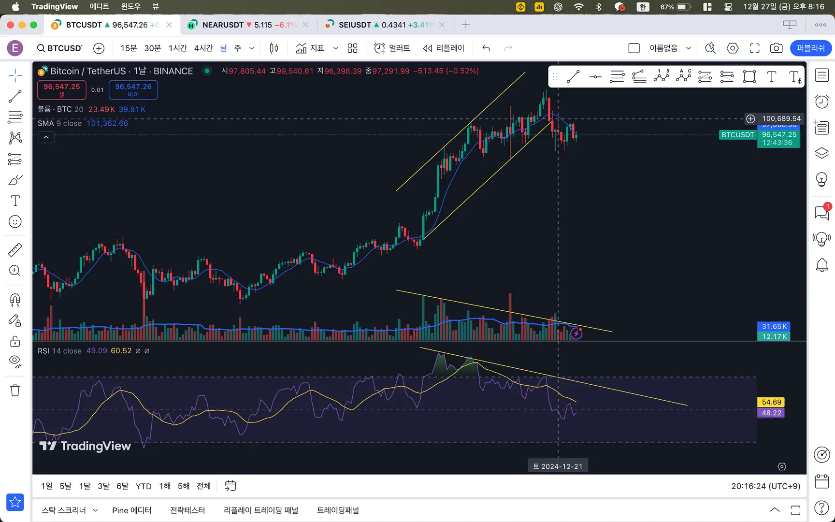
Task: Select the rectangle shape in drawing toolbar
Action: click(x=749, y=77)
